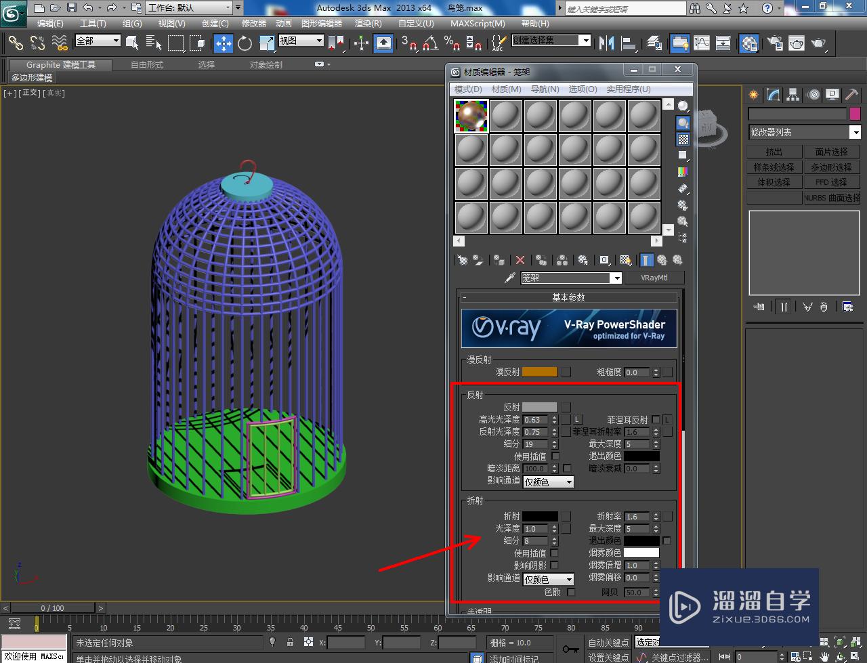Open the Modify tab in command panel
Image resolution: width=867 pixels, height=663 pixels.
pos(773,95)
